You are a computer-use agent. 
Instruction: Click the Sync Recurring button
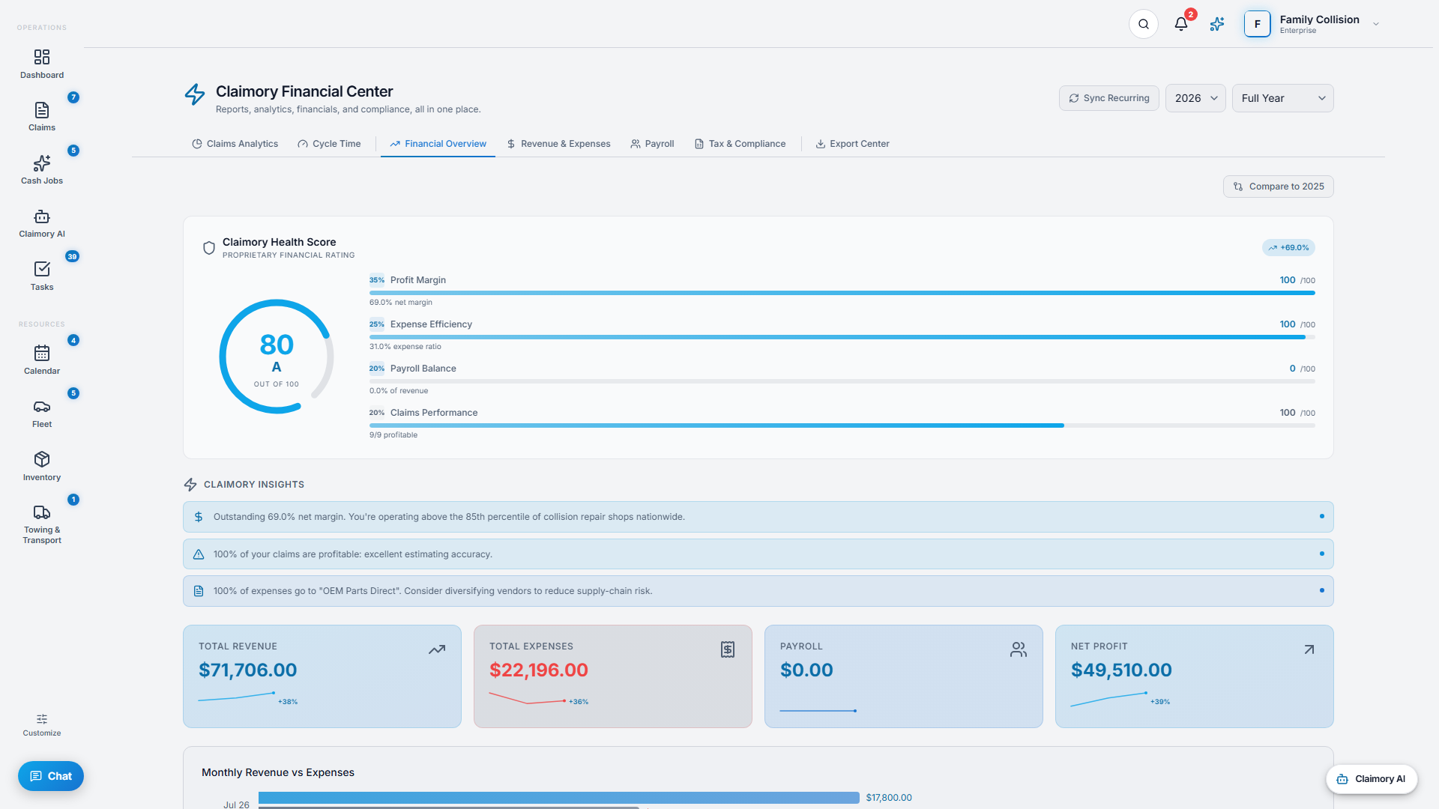[1109, 98]
